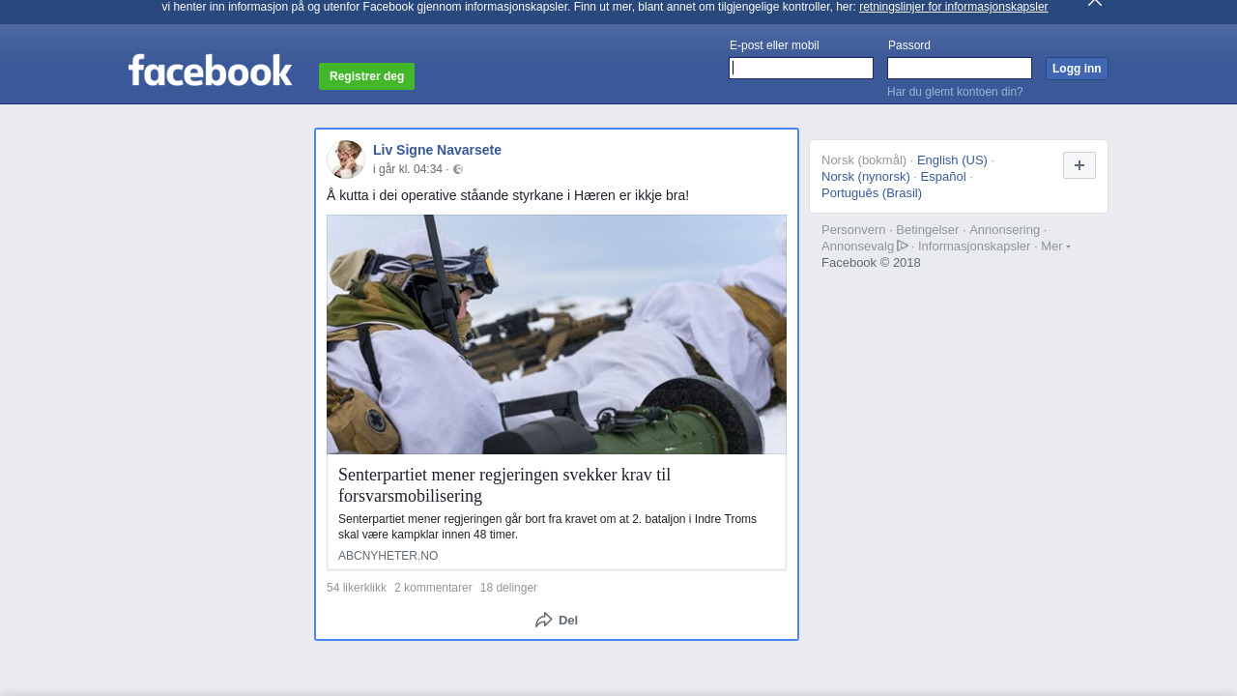Open the Betingelser footer link
Screen dimensions: 1237x696
click(928, 230)
